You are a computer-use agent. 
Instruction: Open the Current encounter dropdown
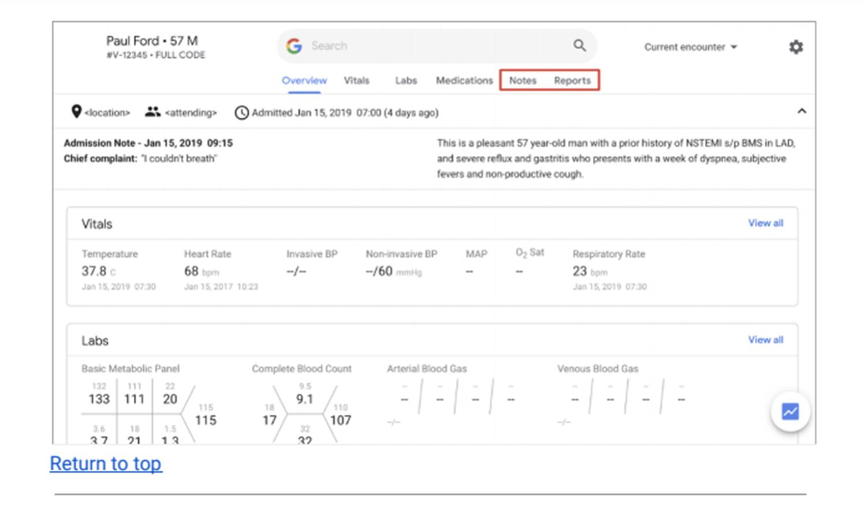coord(690,47)
